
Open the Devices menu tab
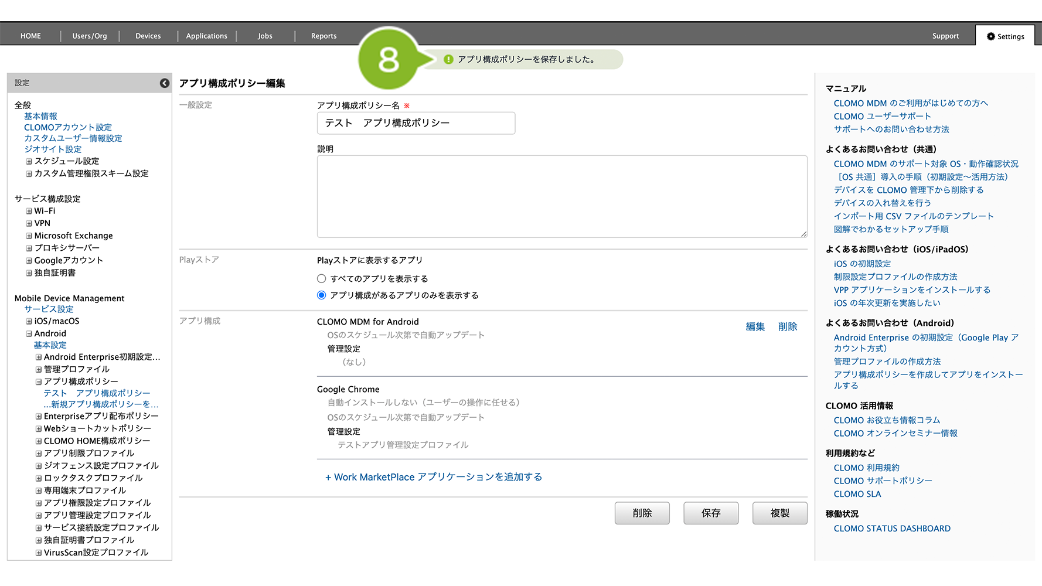[x=148, y=36]
